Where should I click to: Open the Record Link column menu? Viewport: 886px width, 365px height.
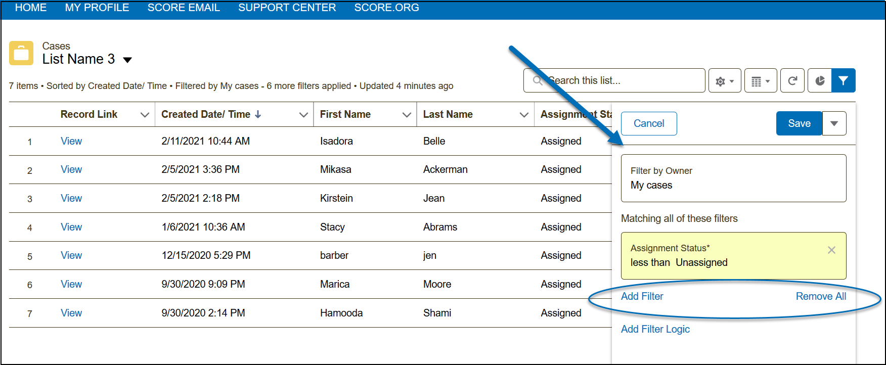click(x=145, y=115)
